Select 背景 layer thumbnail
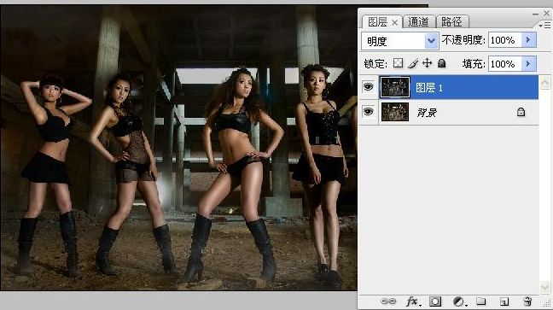 pyautogui.click(x=395, y=112)
